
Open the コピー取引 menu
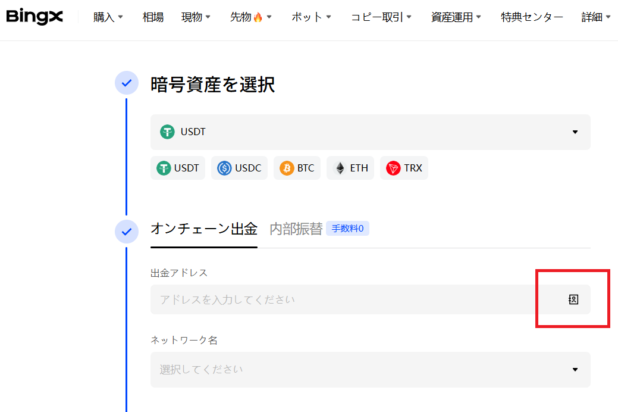(x=381, y=17)
